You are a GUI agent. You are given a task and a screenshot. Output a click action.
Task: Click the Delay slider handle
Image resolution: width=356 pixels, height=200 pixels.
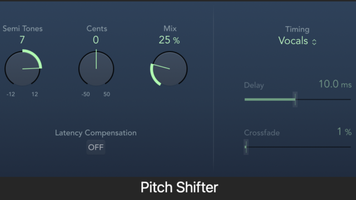295,99
